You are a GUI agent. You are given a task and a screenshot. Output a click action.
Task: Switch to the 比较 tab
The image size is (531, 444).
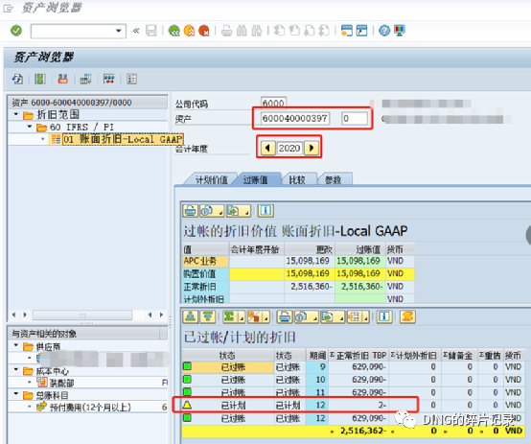(297, 180)
